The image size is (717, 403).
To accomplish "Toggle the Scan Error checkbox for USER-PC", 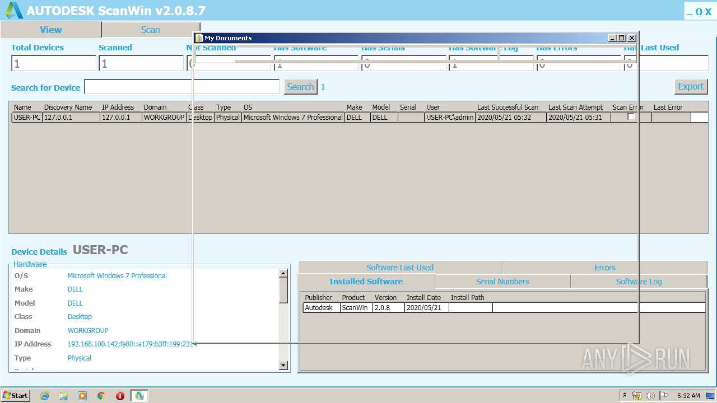I will click(x=631, y=117).
